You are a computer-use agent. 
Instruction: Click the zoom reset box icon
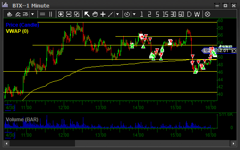pyautogui.click(x=77, y=15)
